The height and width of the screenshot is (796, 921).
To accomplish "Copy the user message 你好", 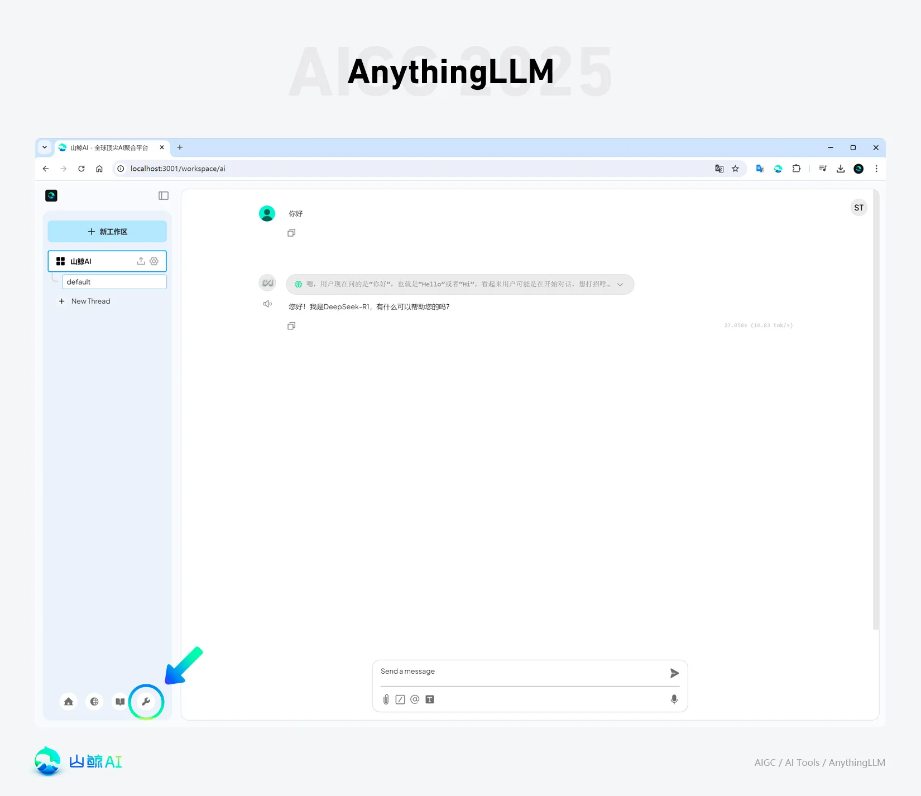I will point(291,233).
